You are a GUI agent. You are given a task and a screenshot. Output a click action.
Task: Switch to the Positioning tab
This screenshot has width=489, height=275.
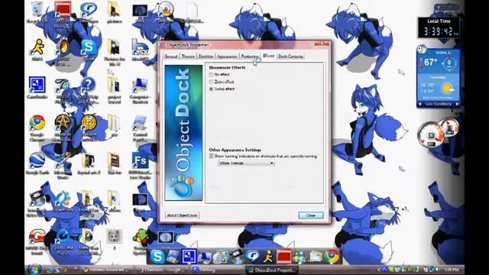click(x=250, y=57)
